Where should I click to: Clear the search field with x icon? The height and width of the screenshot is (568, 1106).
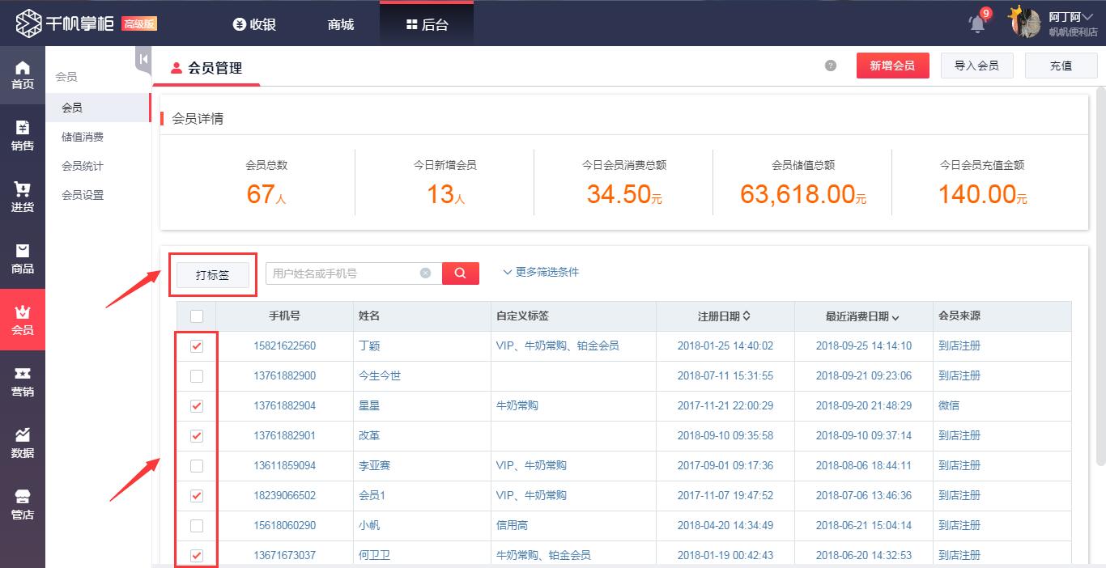426,273
